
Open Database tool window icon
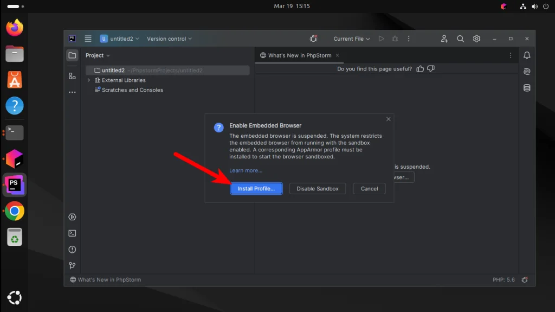(x=527, y=88)
